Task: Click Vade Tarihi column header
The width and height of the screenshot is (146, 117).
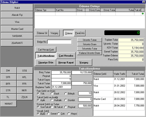Action: (120, 74)
